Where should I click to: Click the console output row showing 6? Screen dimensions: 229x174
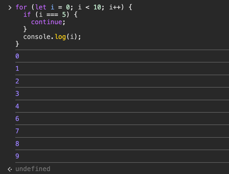pyautogui.click(x=17, y=119)
